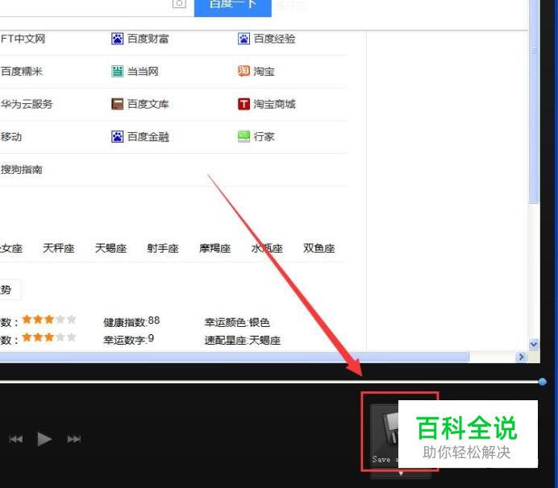This screenshot has height=488, width=558.
Task: Open the 淘宝 link
Action: (x=264, y=71)
